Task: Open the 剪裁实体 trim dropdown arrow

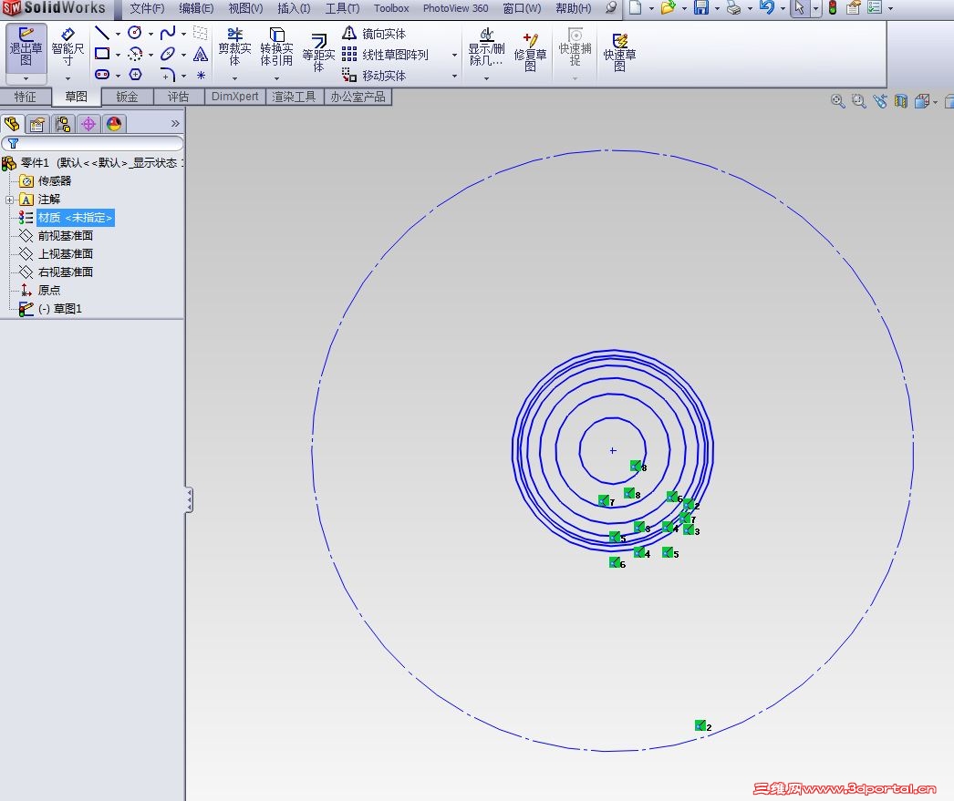Action: coord(234,78)
